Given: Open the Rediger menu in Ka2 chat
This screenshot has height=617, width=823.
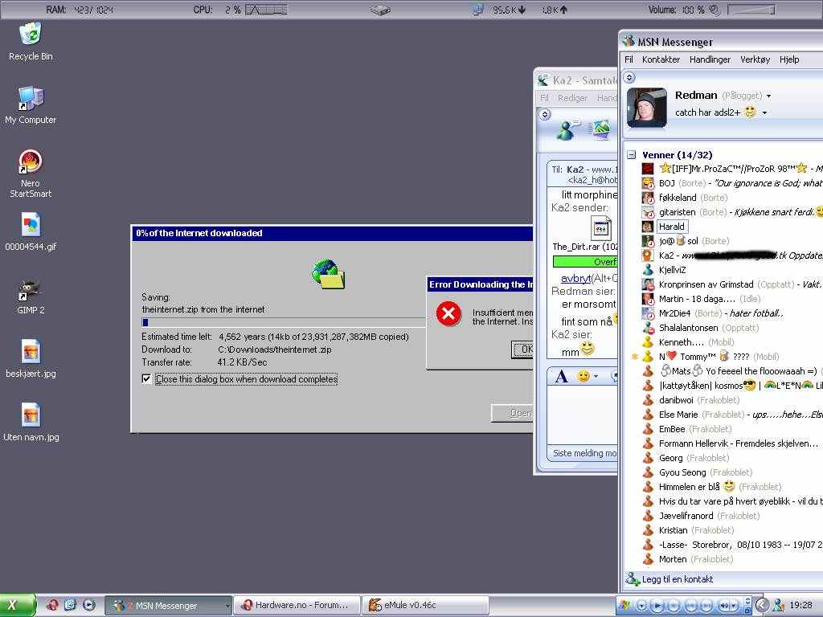Looking at the screenshot, I should (572, 98).
